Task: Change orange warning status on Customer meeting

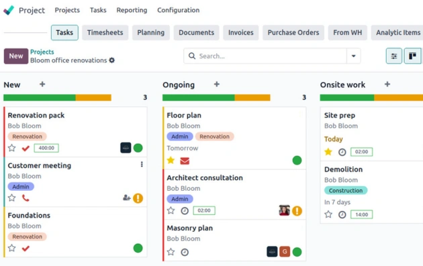Action: [138, 198]
